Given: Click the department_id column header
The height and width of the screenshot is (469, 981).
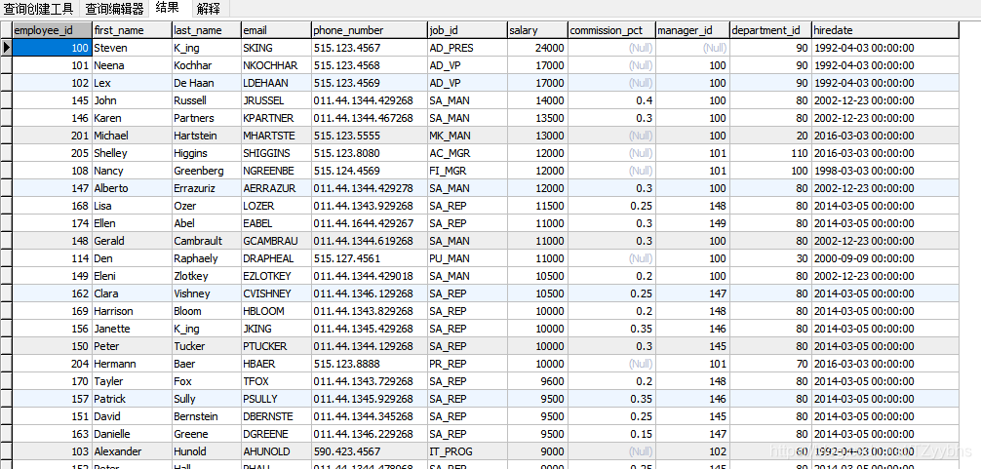Looking at the screenshot, I should 770,30.
